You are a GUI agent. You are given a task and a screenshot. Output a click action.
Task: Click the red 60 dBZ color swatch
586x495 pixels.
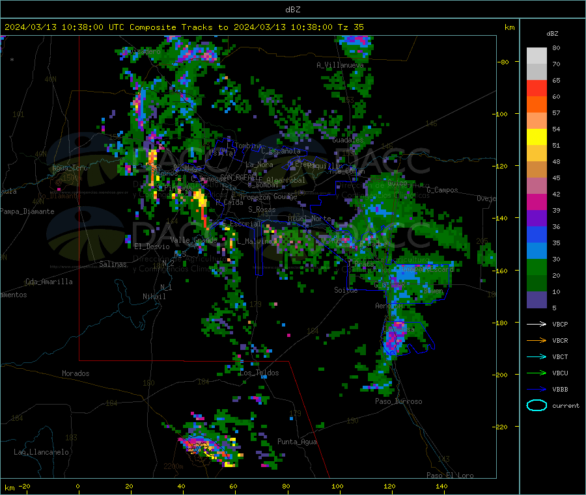537,88
